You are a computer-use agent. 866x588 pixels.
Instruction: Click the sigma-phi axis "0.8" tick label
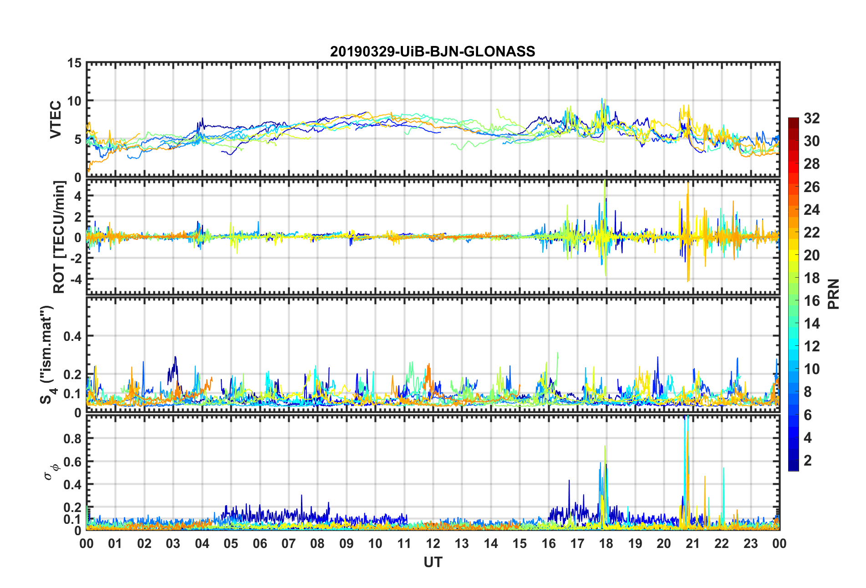point(72,439)
